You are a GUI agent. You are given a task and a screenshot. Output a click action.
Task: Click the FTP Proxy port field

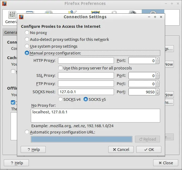coord(142,84)
